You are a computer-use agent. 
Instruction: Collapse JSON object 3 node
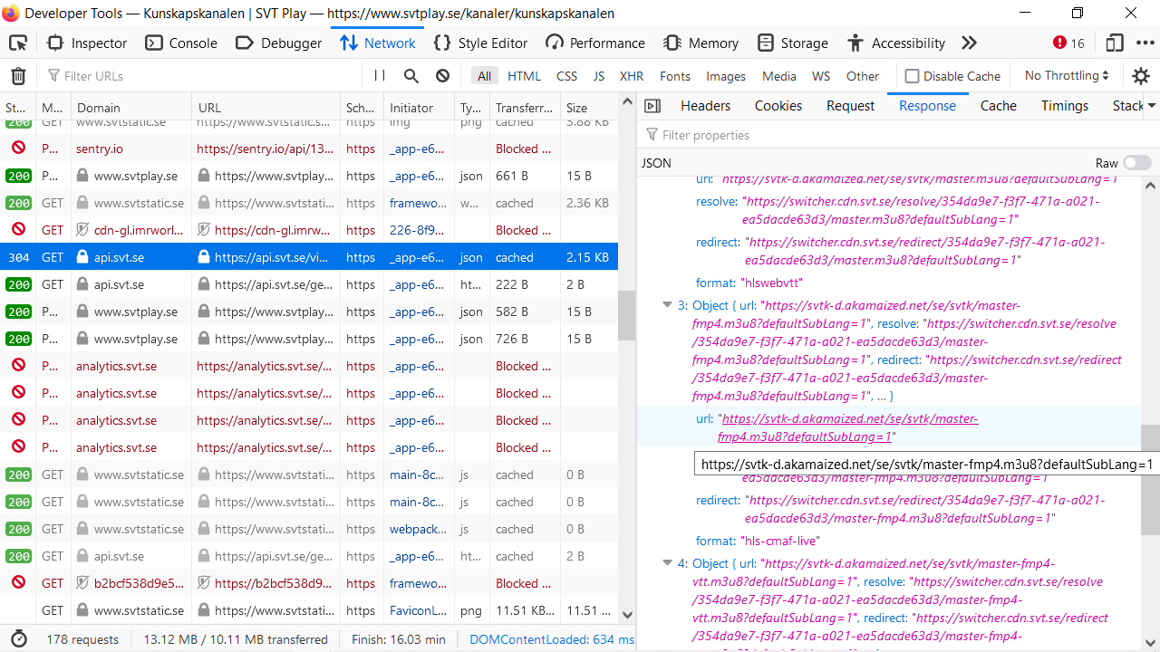point(668,305)
